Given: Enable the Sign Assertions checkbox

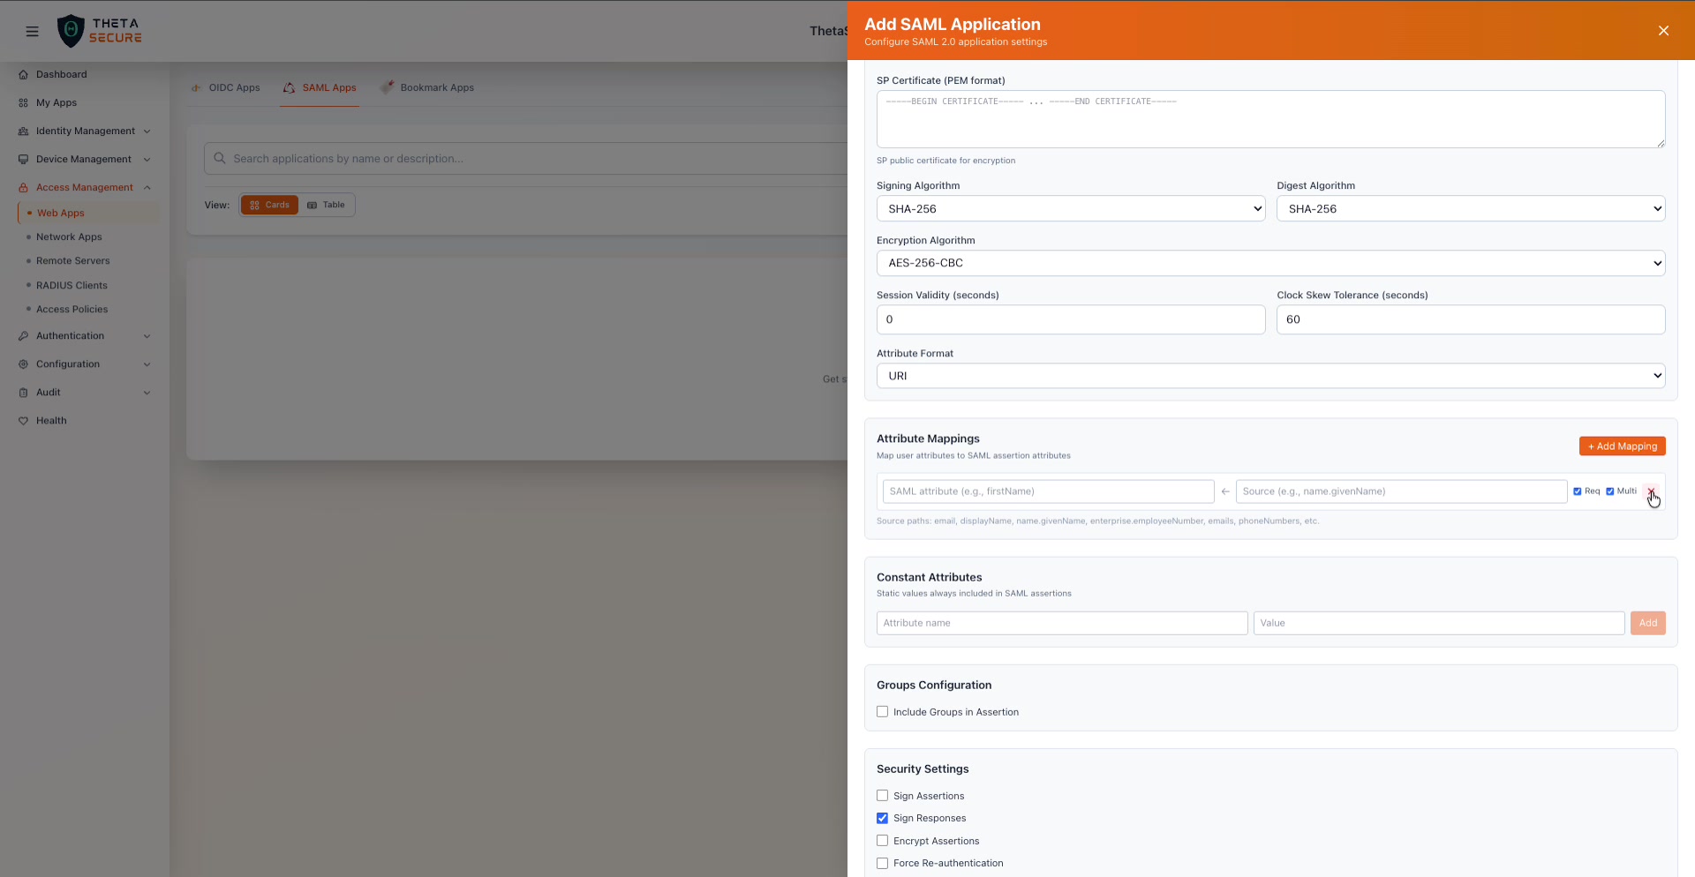Looking at the screenshot, I should click(882, 795).
